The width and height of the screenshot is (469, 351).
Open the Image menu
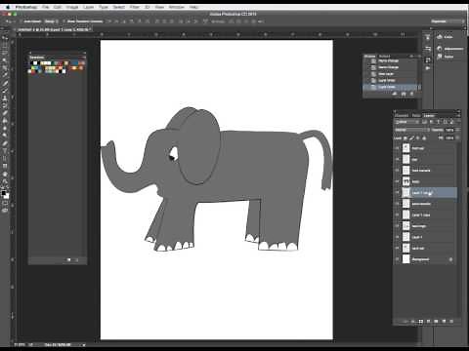point(72,7)
